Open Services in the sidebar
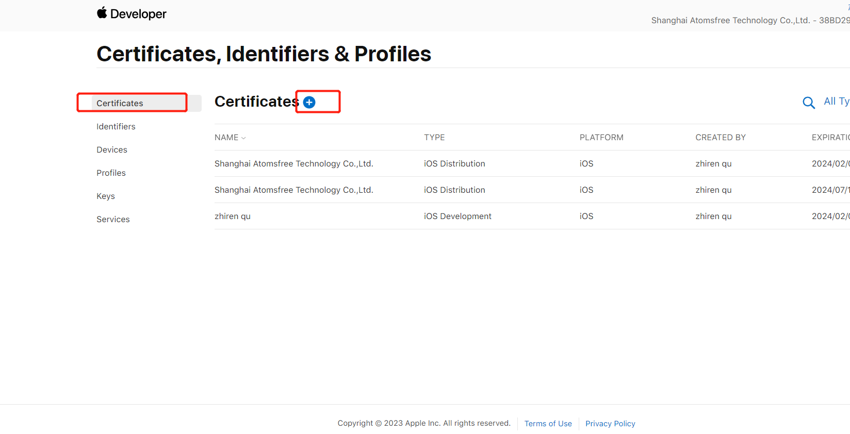Screen dimensions: 850x434 (113, 219)
